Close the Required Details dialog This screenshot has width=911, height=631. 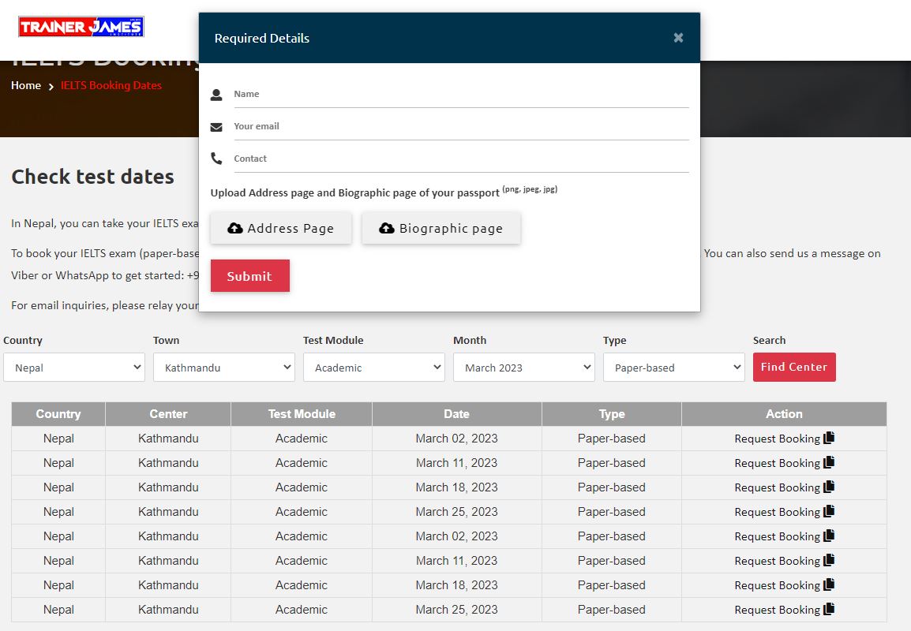point(678,38)
